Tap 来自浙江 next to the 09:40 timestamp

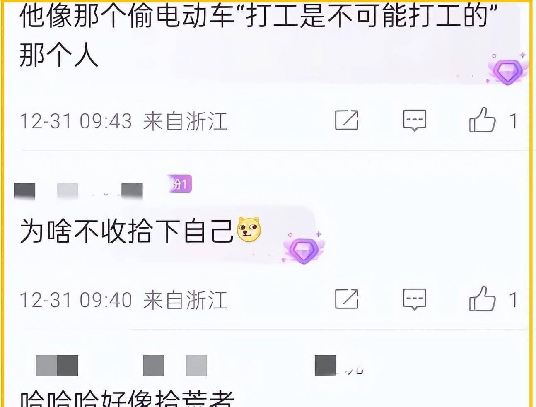[x=185, y=300]
